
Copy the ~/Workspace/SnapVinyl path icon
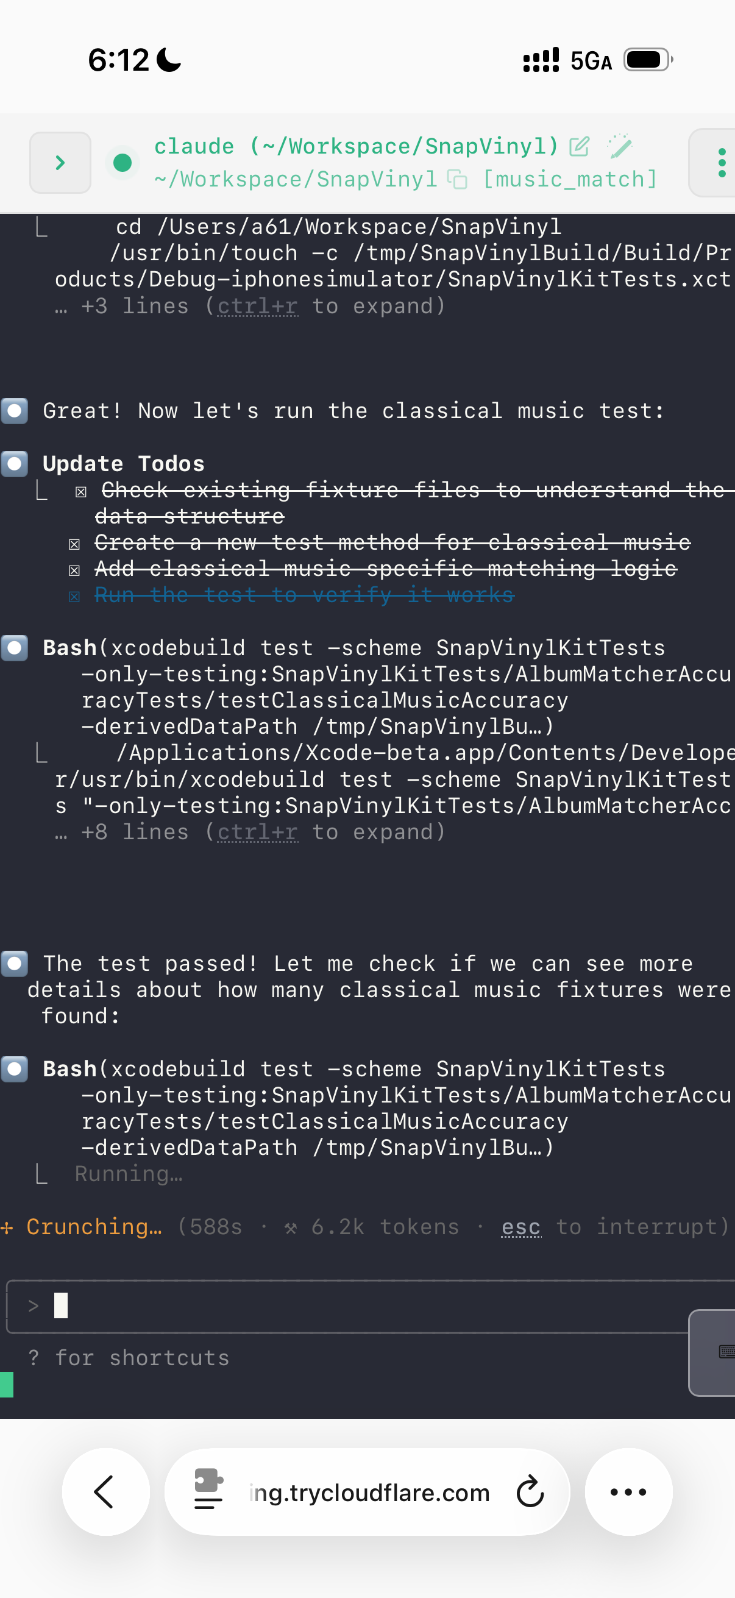[457, 179]
